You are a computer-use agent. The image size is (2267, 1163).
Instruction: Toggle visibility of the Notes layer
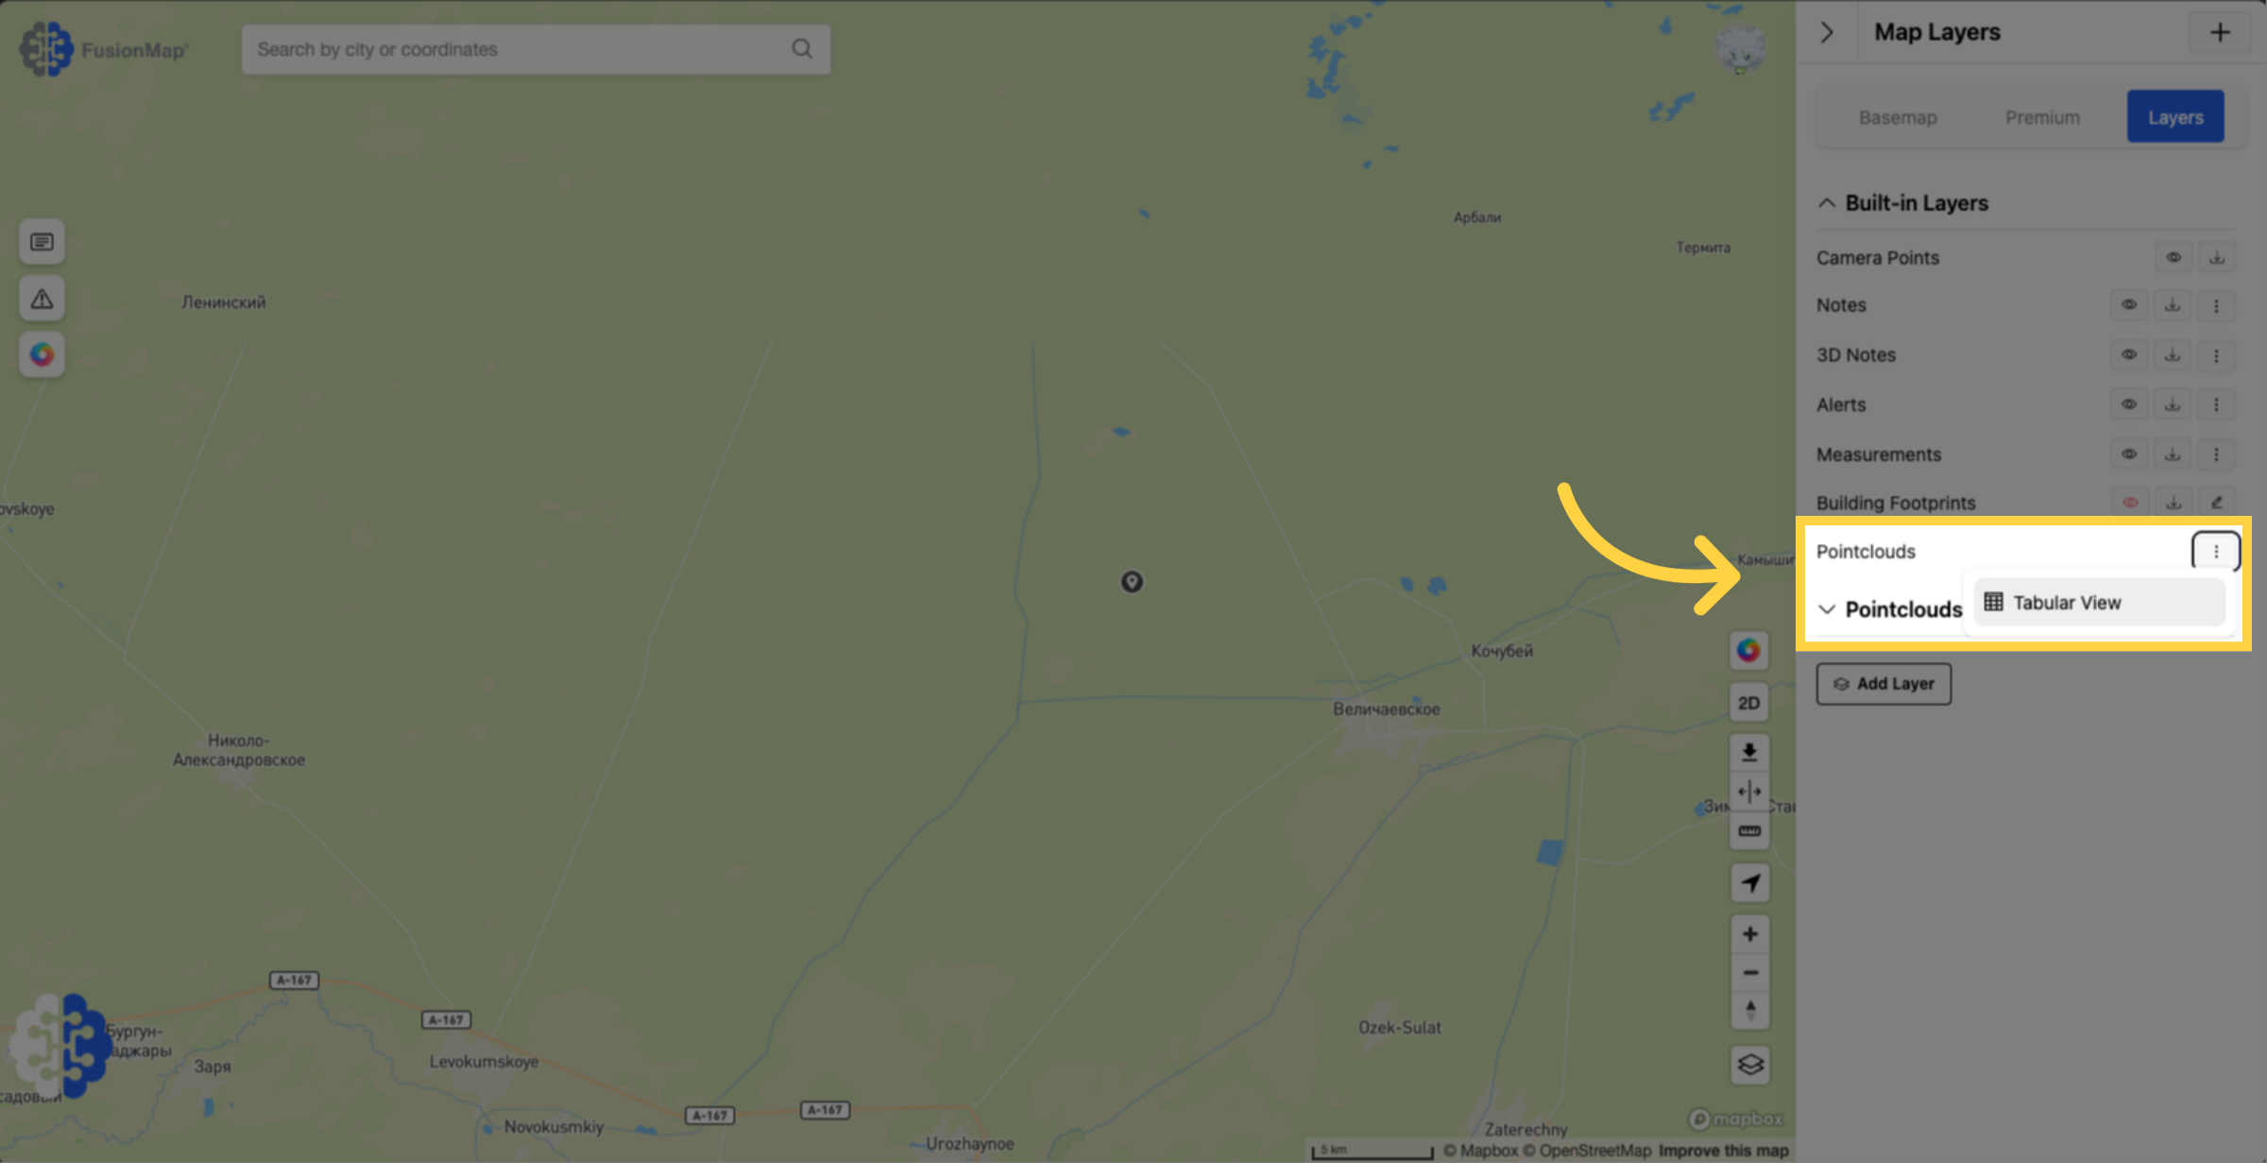click(2129, 305)
